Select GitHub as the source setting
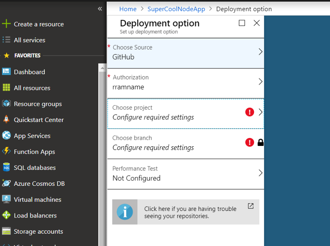The height and width of the screenshot is (246, 330). (186, 53)
